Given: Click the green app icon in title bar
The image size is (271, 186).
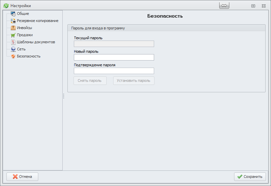Looking at the screenshot, I should click(6, 6).
